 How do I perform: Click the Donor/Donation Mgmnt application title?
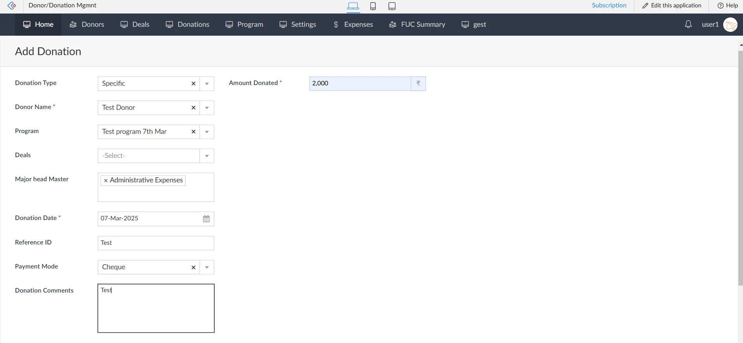tap(62, 5)
